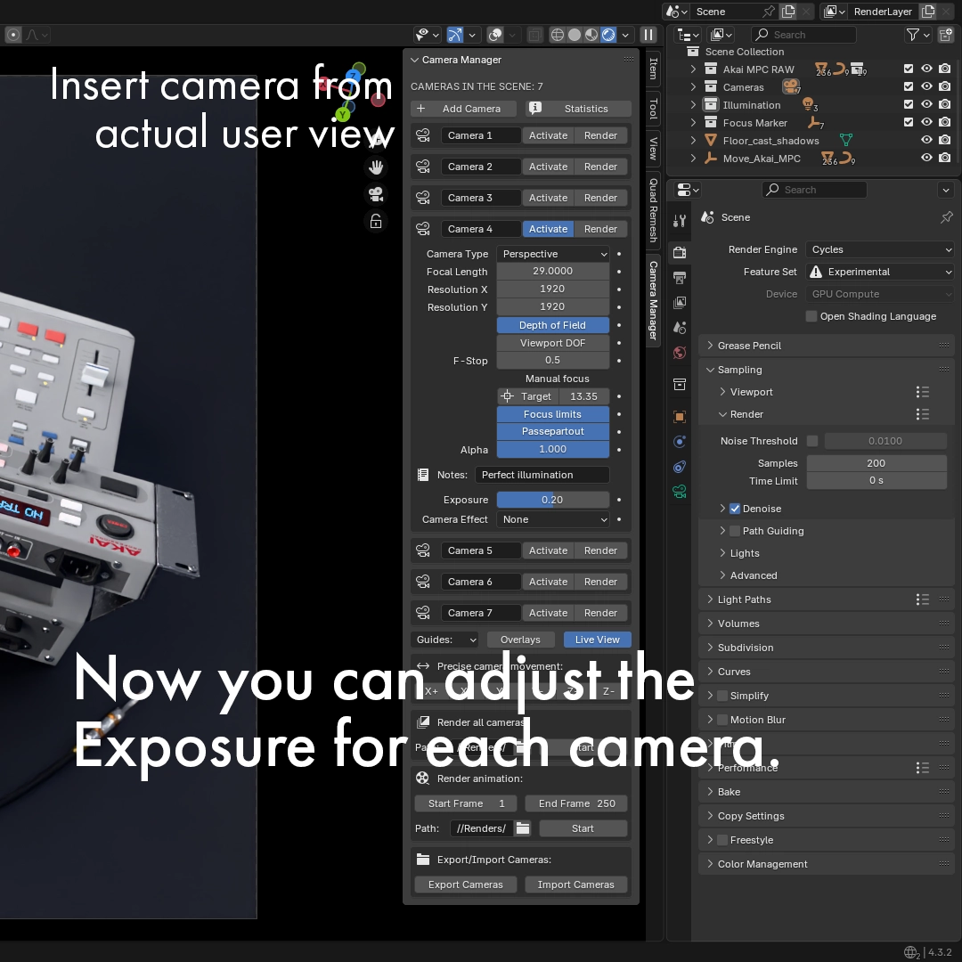The height and width of the screenshot is (962, 962).
Task: Click the pan view hand gizmo
Action: click(x=376, y=167)
